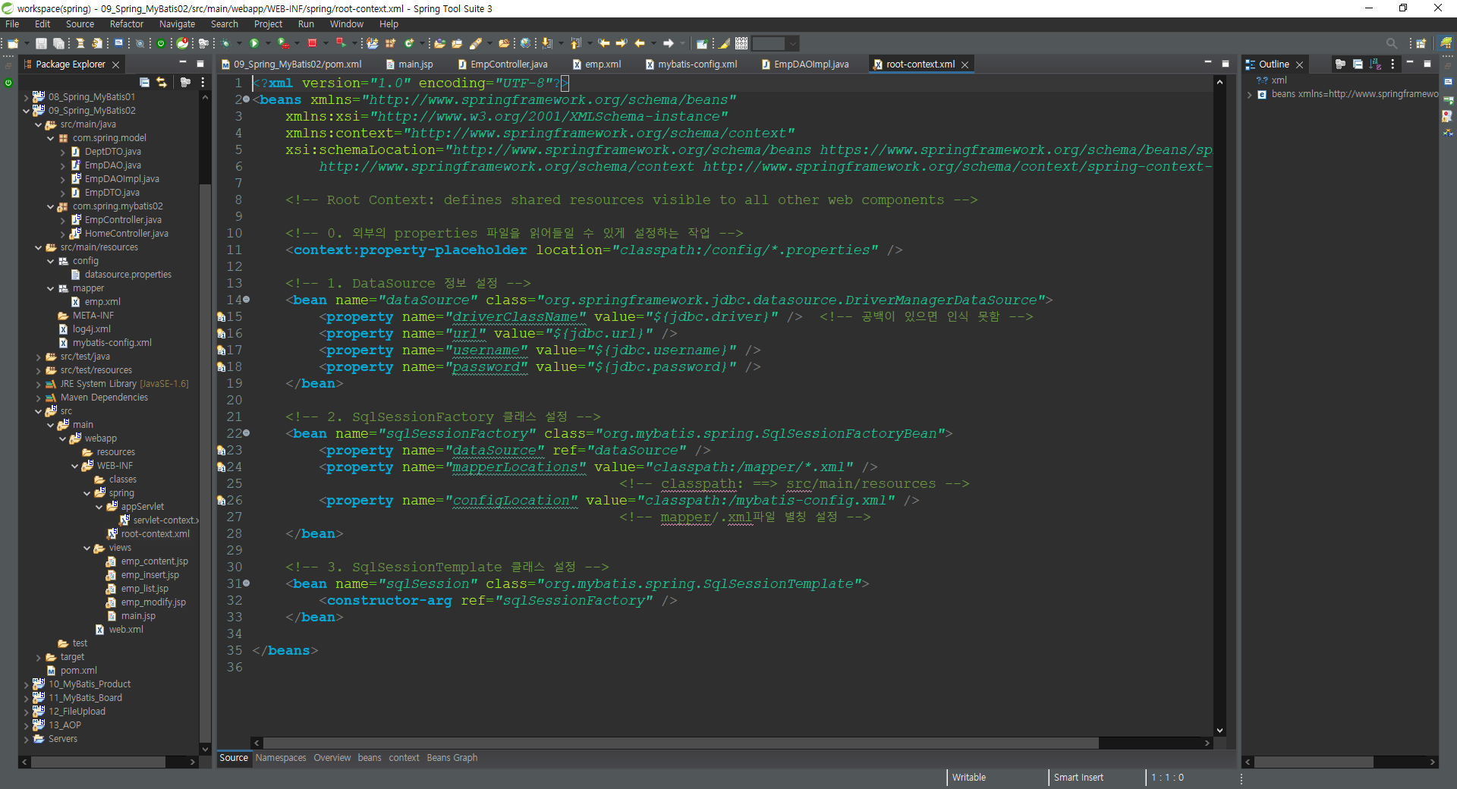Click the Debug bug icon in toolbar
The height and width of the screenshot is (789, 1457).
click(x=225, y=43)
